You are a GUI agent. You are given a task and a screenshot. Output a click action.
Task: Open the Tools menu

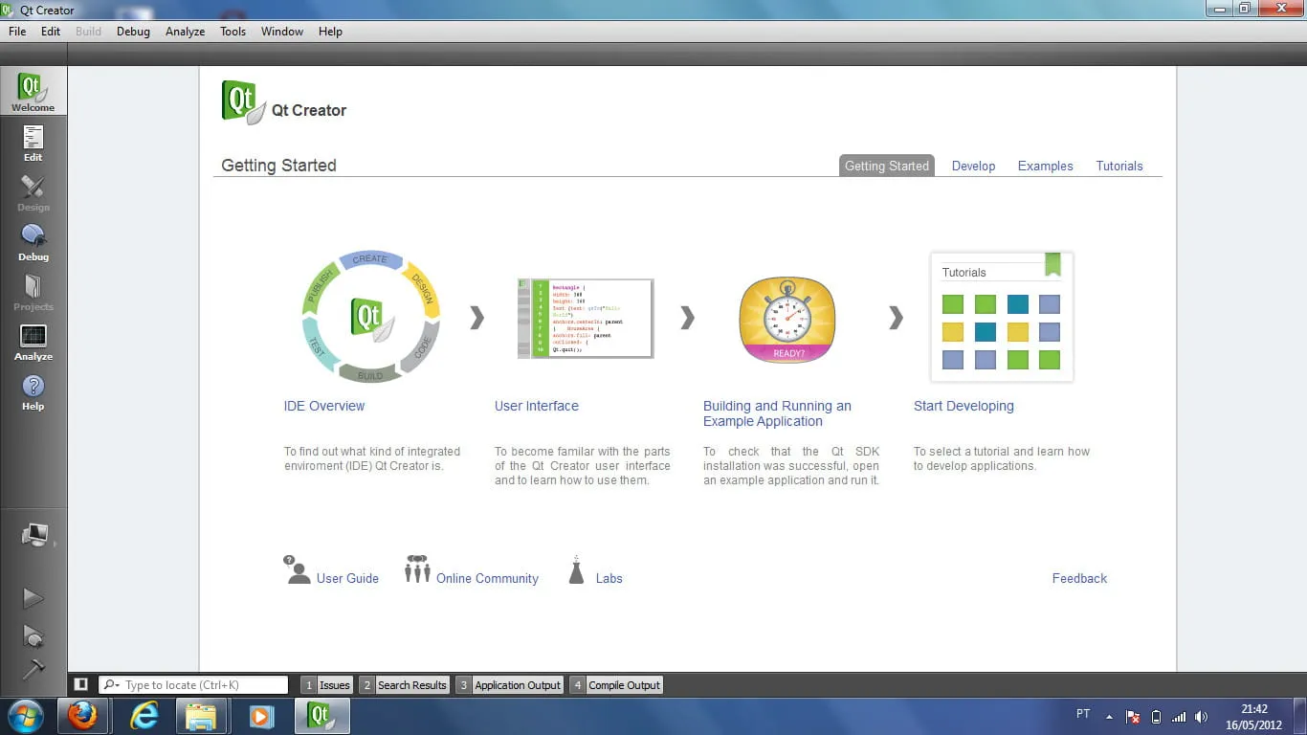pos(233,32)
